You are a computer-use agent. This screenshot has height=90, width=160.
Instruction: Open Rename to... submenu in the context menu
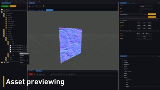click(x=24, y=61)
